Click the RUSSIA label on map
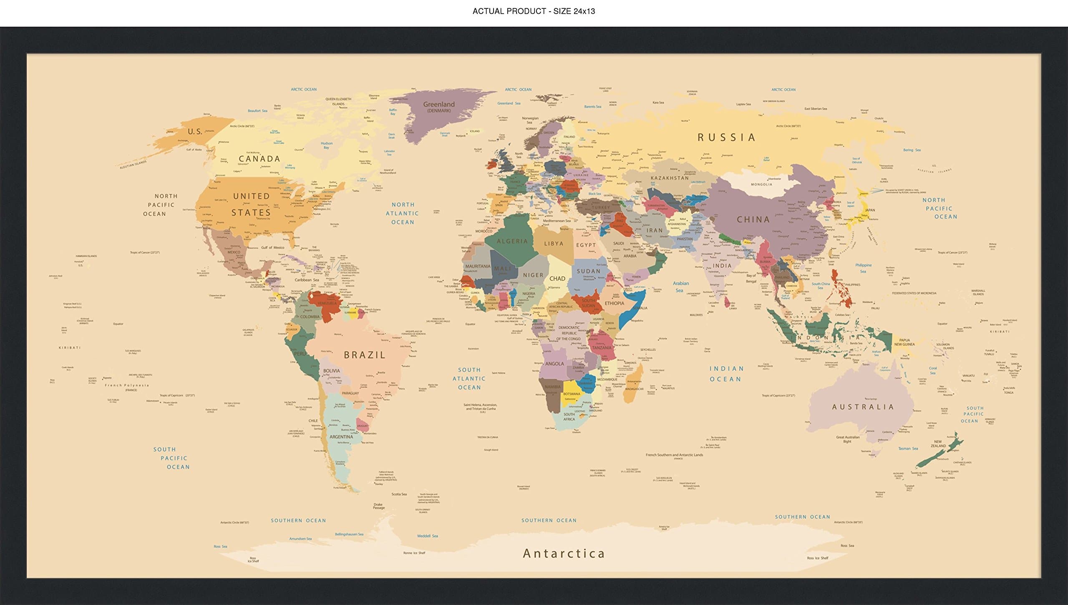The width and height of the screenshot is (1068, 605). pyautogui.click(x=726, y=138)
